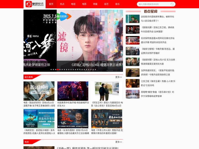
Task: Open 《滤镜》定档2月24日 carousel caption
Action: (x=97, y=65)
